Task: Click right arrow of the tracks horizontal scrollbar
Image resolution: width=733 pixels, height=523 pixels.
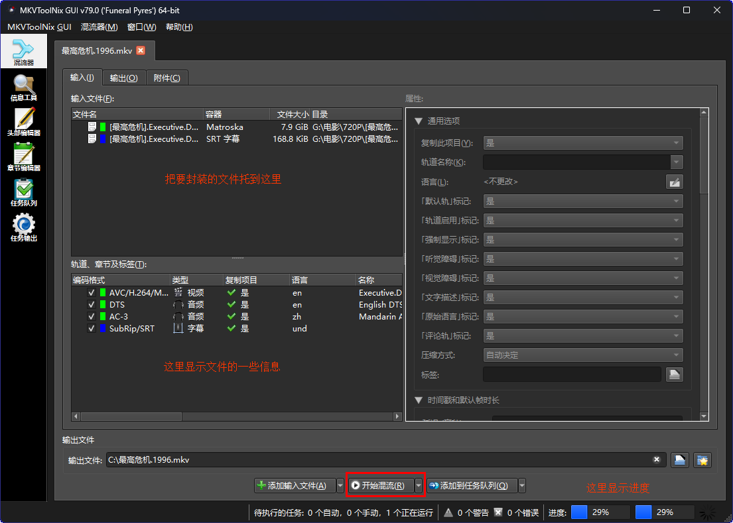Action: pos(397,416)
